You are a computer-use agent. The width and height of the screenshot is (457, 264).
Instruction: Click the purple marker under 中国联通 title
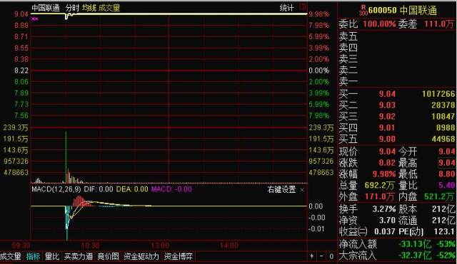click(x=35, y=19)
